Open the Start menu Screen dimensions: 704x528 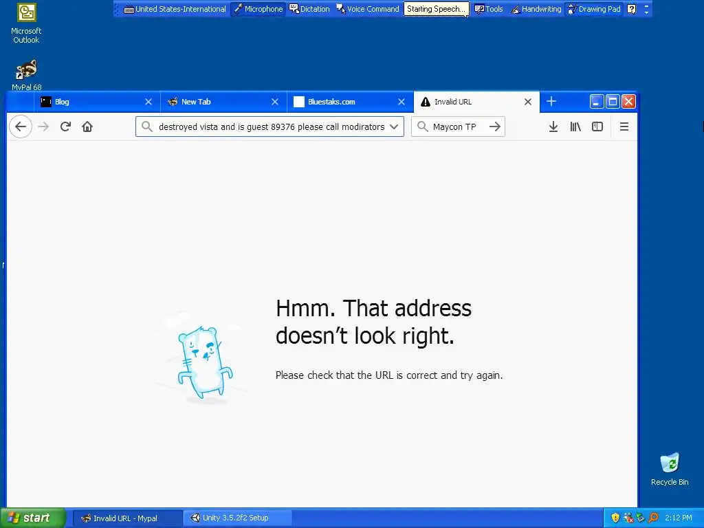click(x=33, y=518)
